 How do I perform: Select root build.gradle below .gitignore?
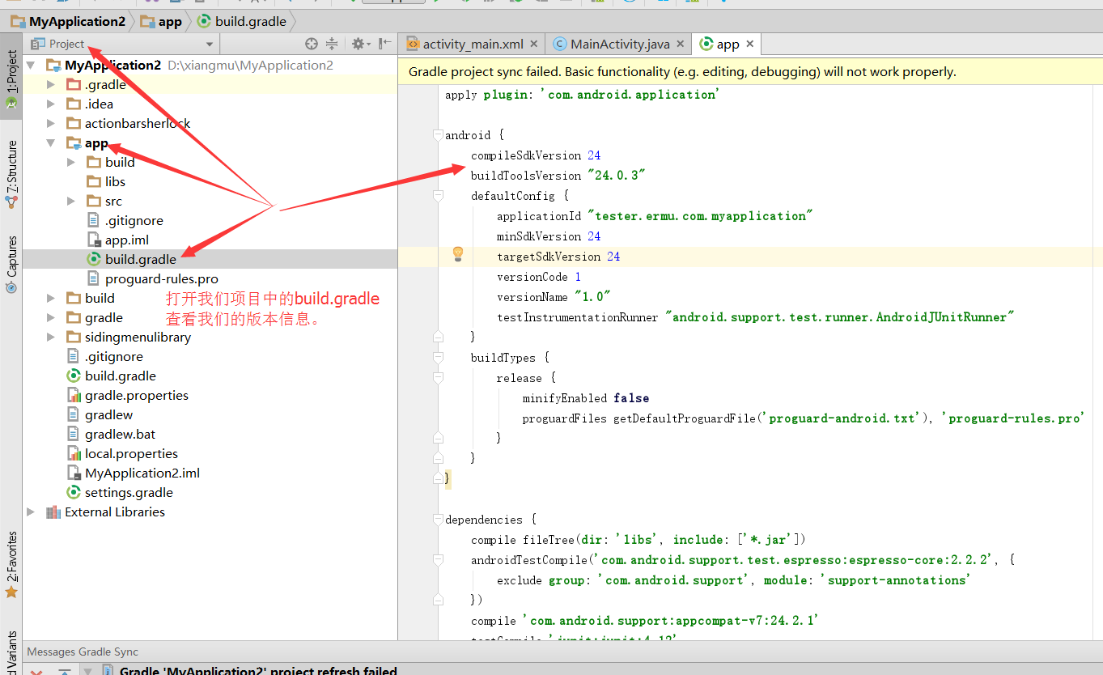click(121, 376)
